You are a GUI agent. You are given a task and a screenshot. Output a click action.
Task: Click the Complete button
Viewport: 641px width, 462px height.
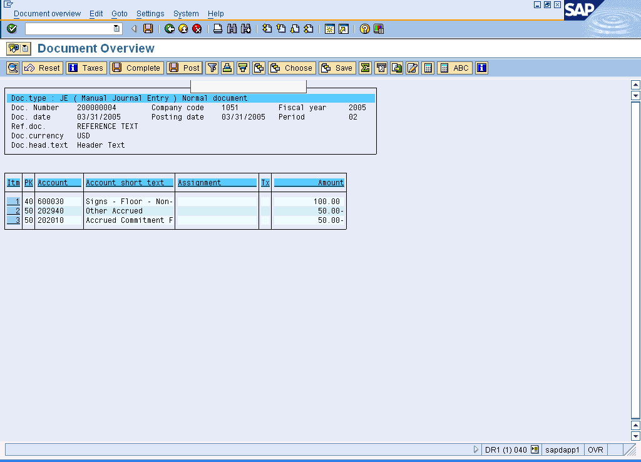pos(137,68)
